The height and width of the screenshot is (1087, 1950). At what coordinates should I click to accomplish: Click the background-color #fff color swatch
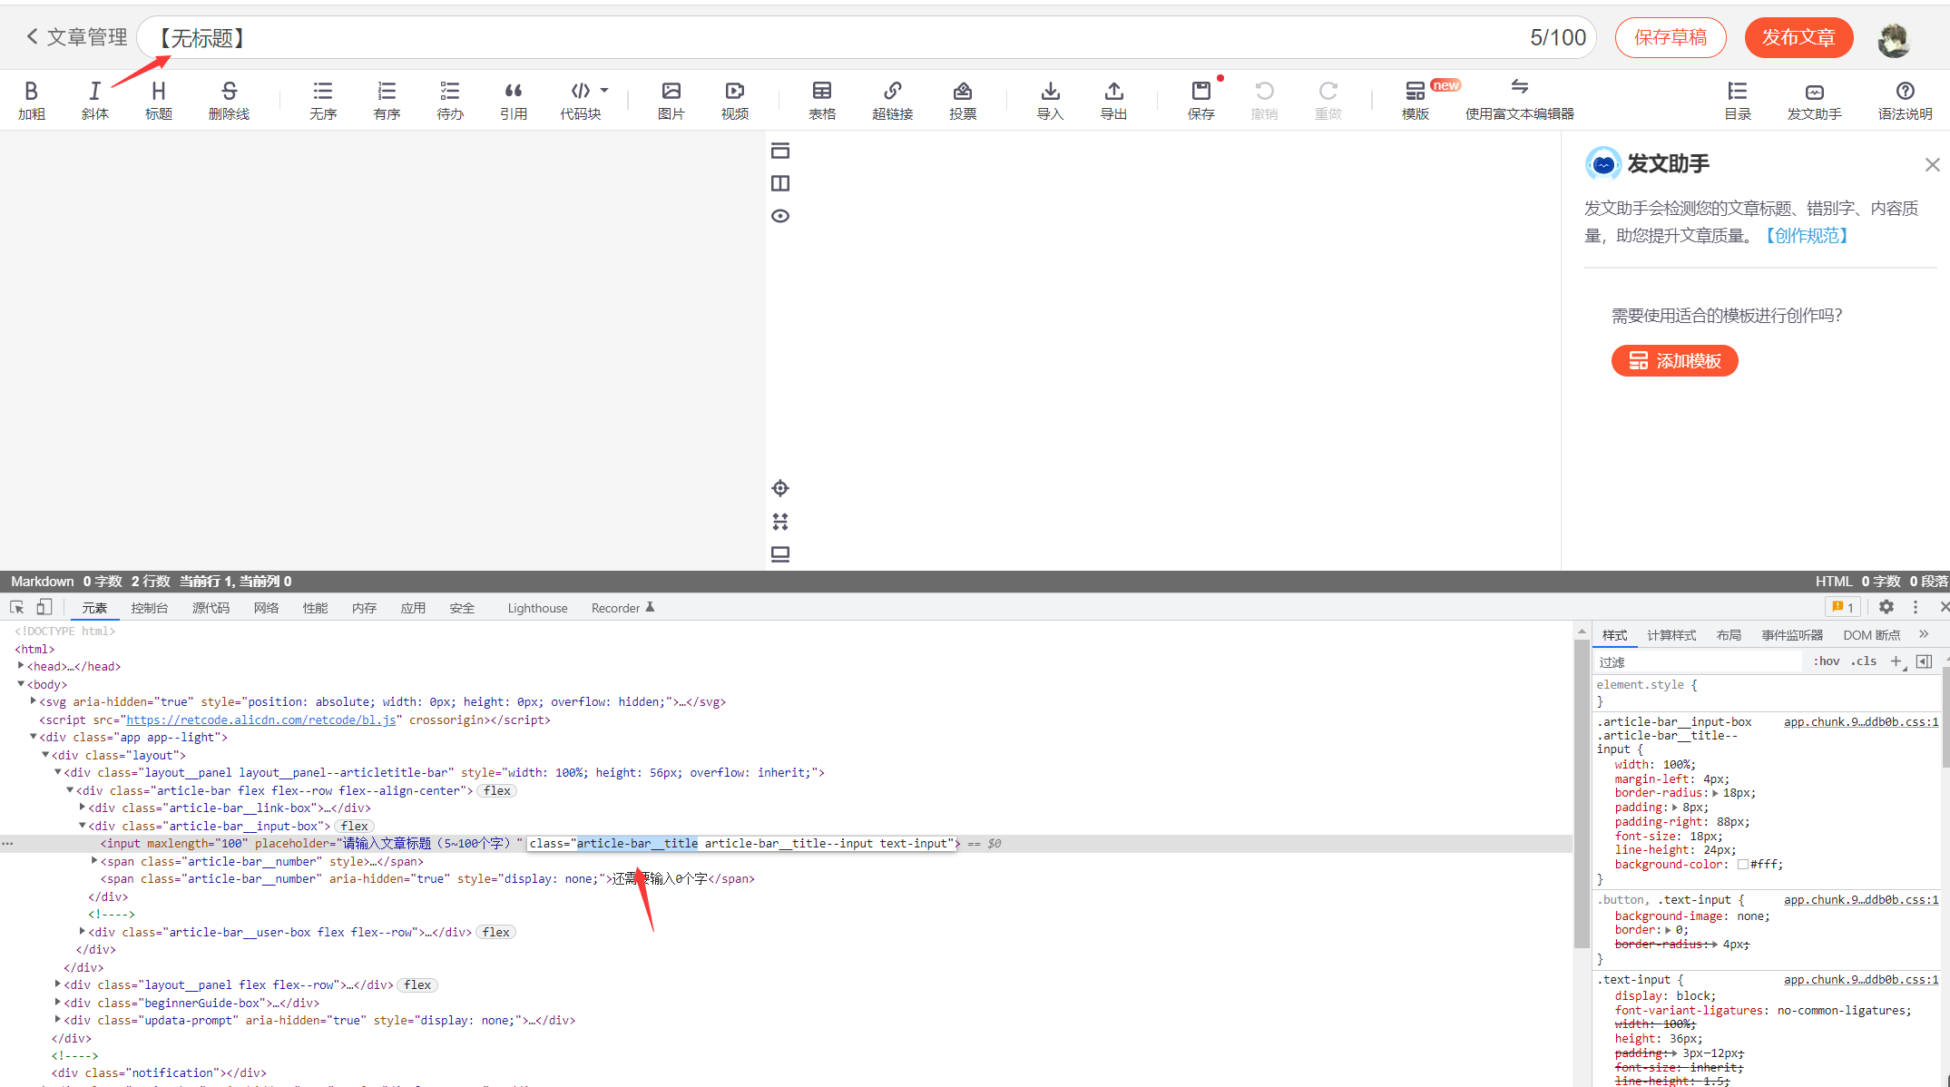[x=1742, y=865]
